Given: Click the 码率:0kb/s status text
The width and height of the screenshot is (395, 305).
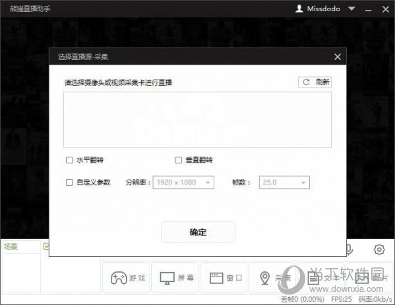Looking at the screenshot, I should pyautogui.click(x=375, y=299).
